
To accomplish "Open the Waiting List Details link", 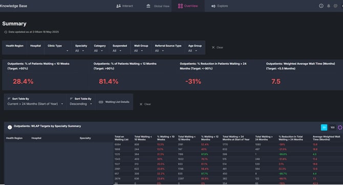I will [x=114, y=102].
